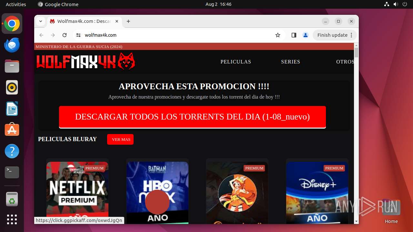This screenshot has width=413, height=232.
Task: Expand the tab search dropdown
Action: [40, 21]
